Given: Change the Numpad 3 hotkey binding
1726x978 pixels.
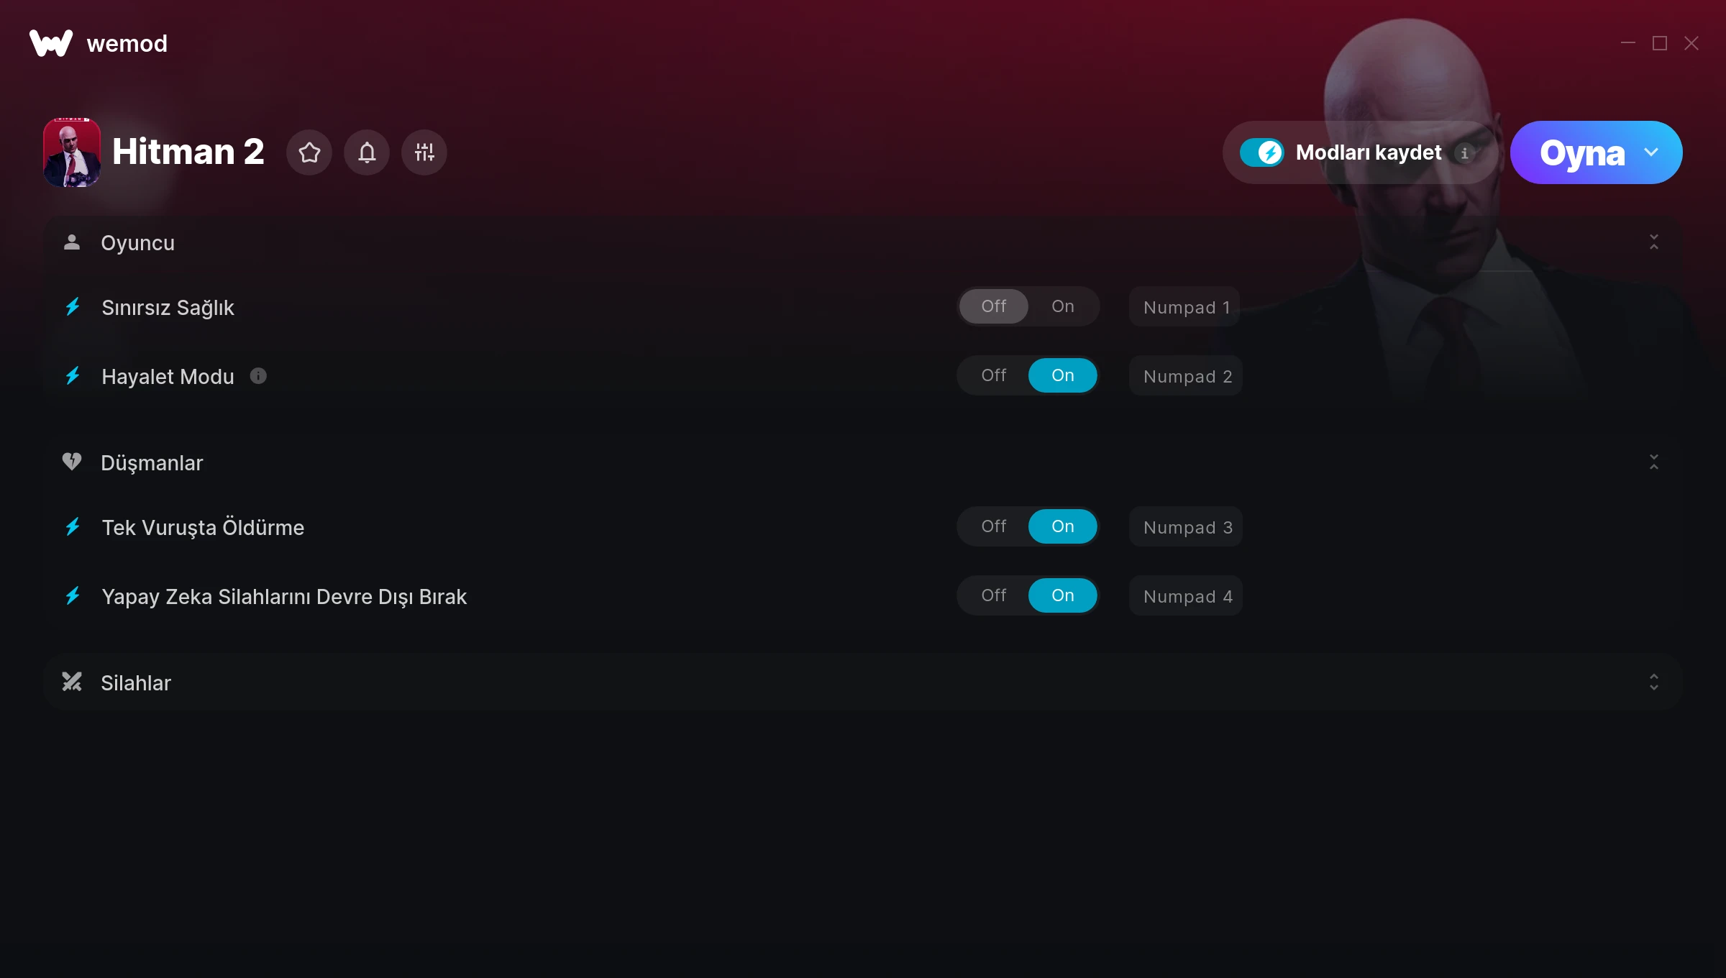Looking at the screenshot, I should (x=1186, y=527).
